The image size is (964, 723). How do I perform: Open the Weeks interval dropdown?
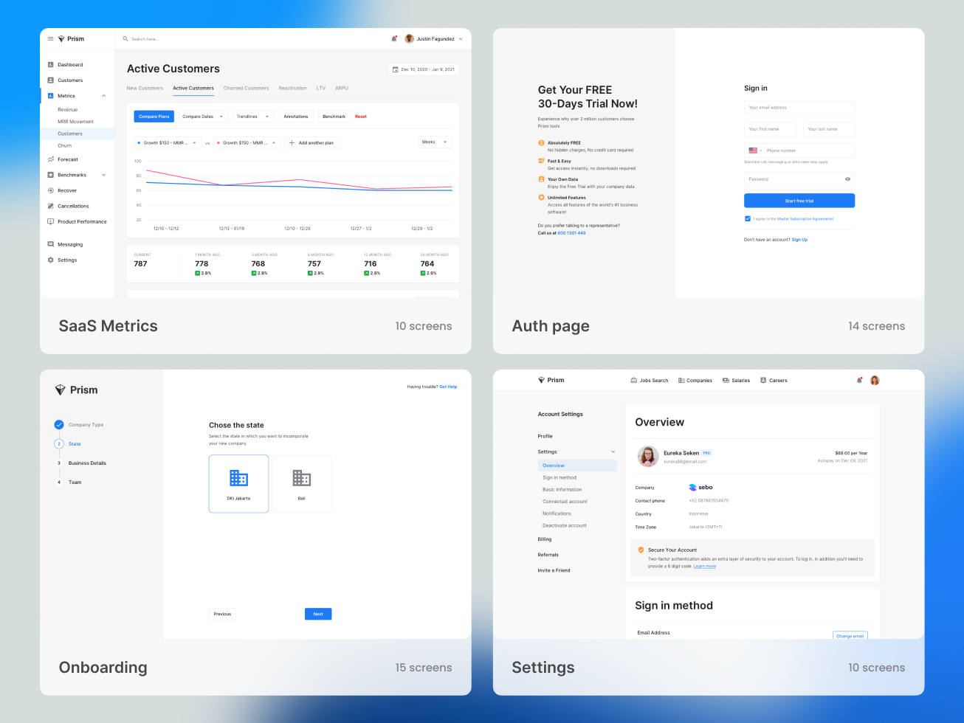(x=435, y=142)
